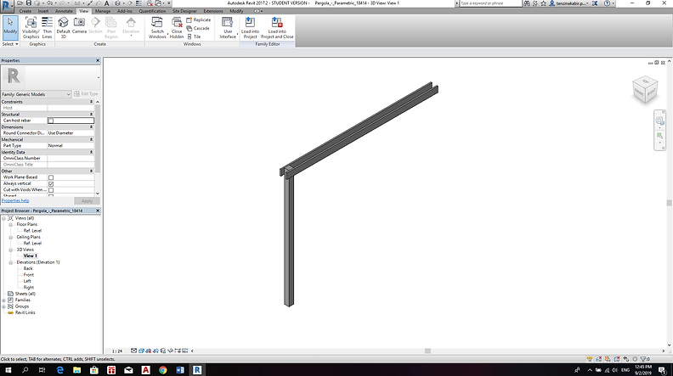
Task: Open the User Interface options
Action: 228,28
